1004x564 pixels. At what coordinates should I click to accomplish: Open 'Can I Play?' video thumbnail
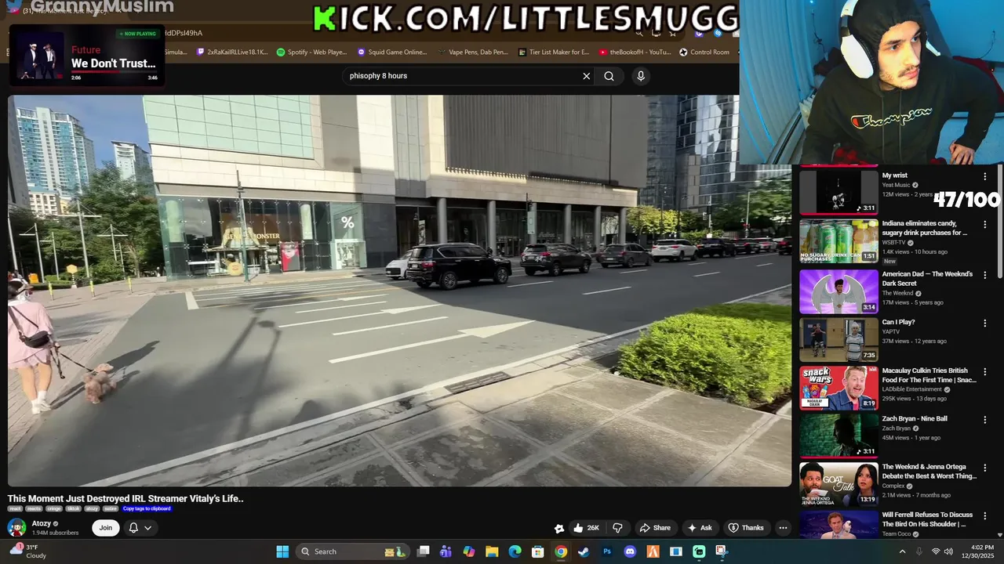tap(838, 340)
